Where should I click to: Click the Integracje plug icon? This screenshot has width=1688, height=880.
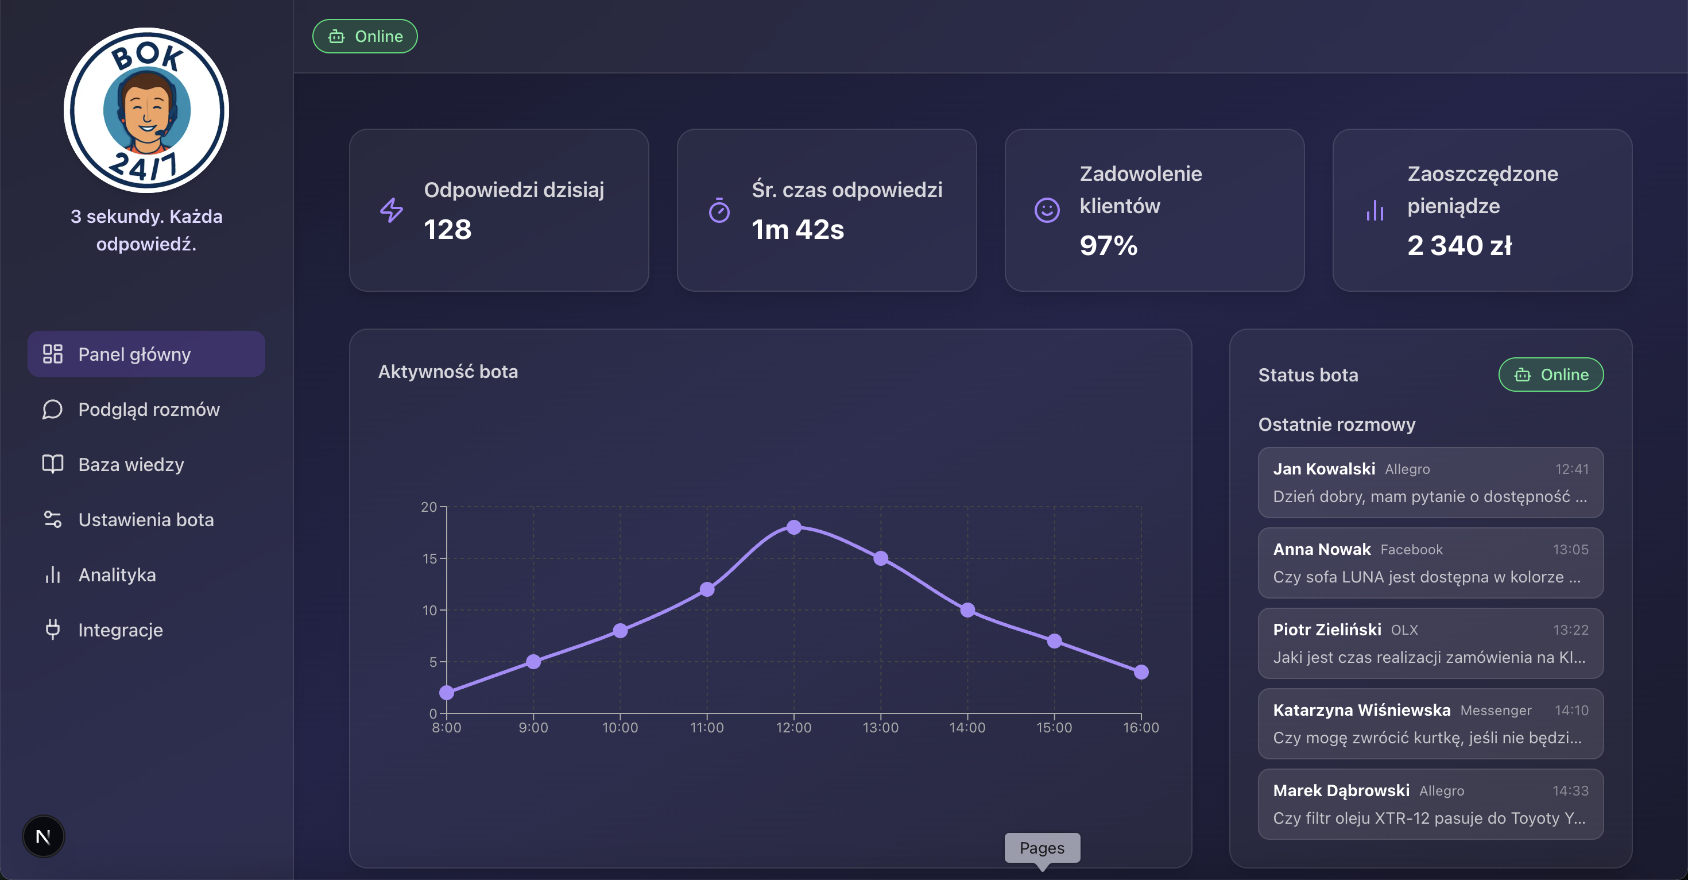click(x=52, y=630)
